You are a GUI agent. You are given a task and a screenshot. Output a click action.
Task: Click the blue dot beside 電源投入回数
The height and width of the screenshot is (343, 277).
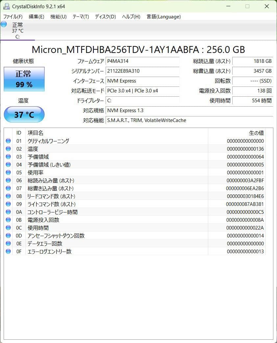point(8,220)
